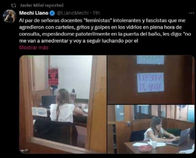Click the laptop in bottom-right photo
Viewport: 196px width, 158px height.
179,138
